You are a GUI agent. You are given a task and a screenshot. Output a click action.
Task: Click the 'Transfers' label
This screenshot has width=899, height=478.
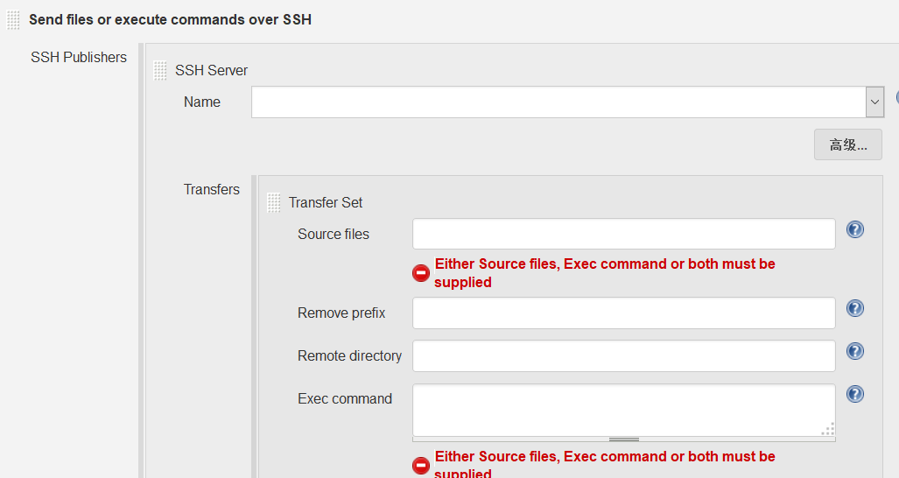coord(212,190)
